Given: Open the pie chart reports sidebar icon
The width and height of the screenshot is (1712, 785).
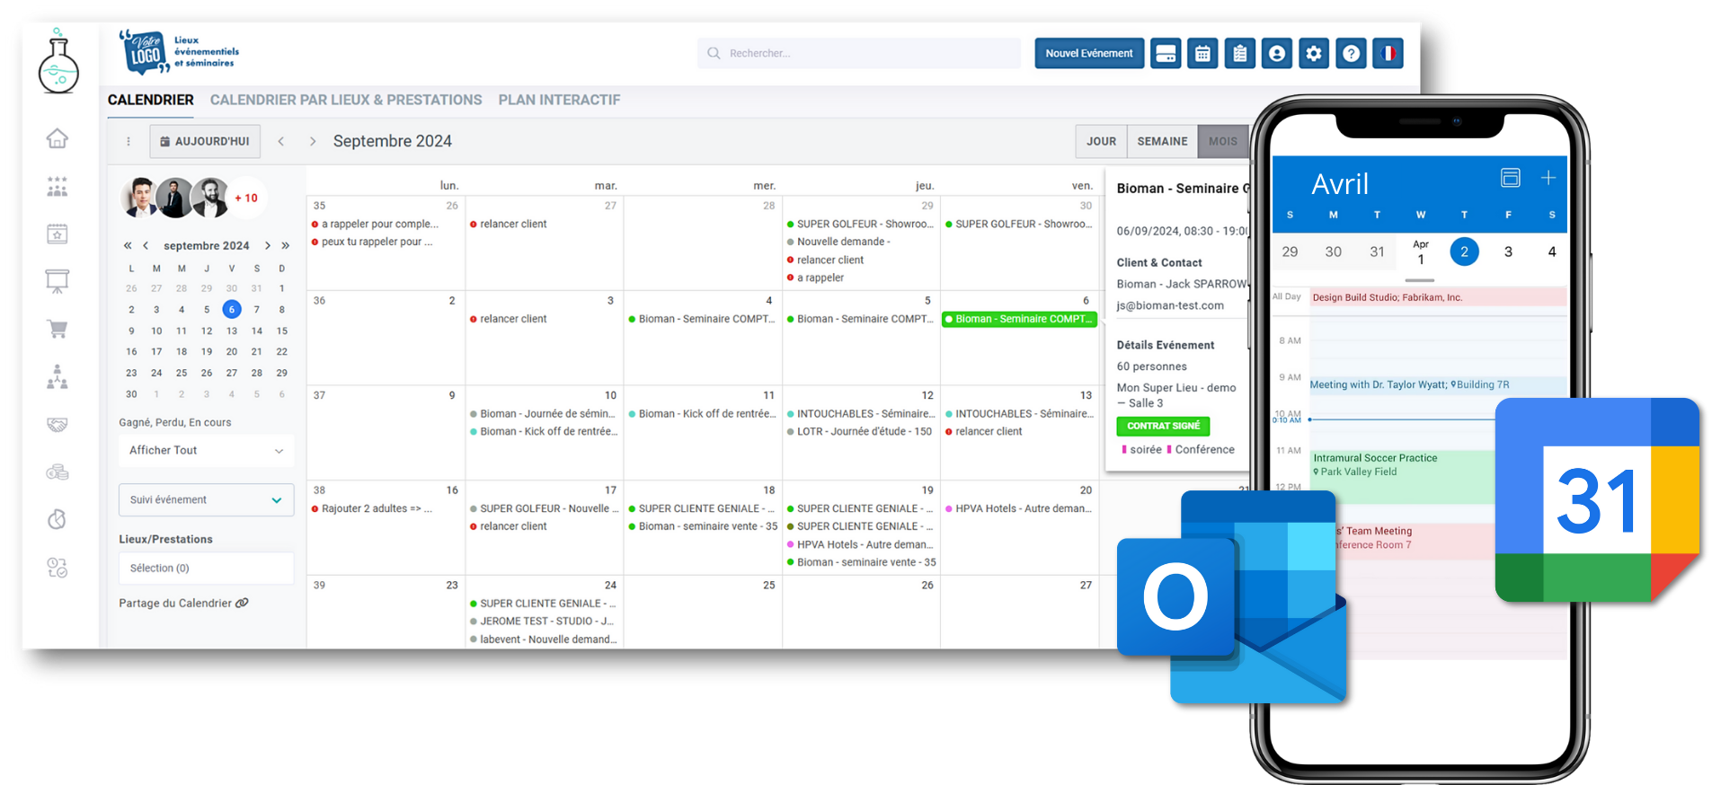Looking at the screenshot, I should click(58, 519).
